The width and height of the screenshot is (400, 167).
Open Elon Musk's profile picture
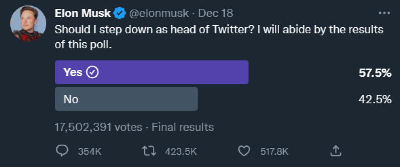(28, 23)
